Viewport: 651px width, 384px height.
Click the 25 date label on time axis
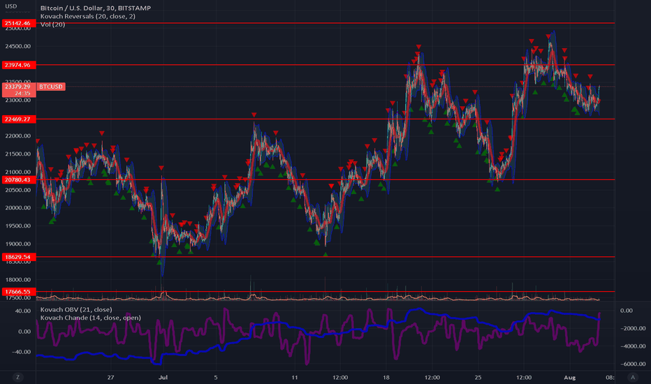[478, 377]
